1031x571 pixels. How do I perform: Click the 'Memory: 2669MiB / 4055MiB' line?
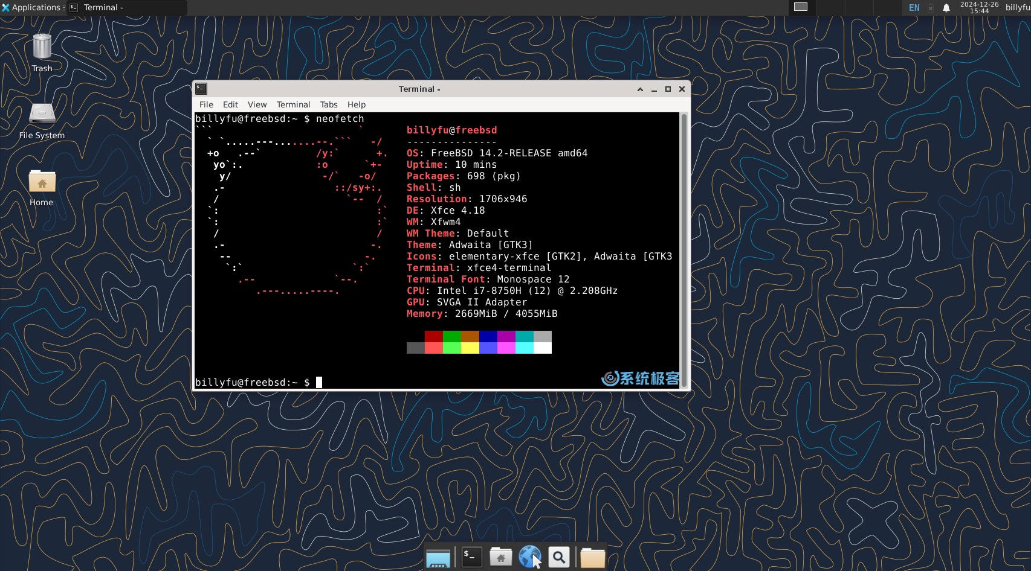(482, 314)
